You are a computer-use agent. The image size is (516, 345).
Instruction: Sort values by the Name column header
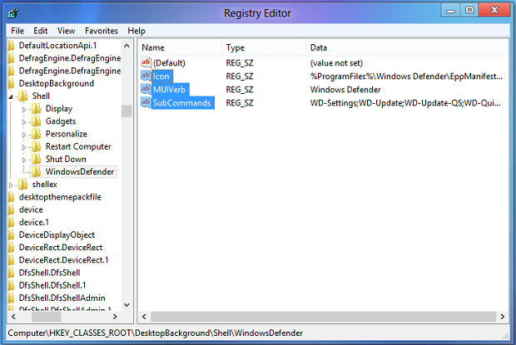tap(180, 47)
